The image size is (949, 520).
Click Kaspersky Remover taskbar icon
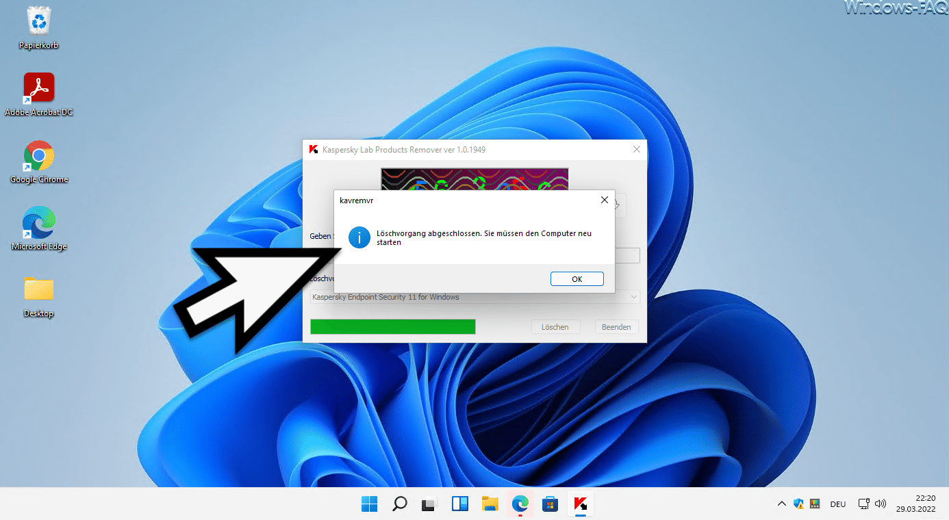coord(581,504)
